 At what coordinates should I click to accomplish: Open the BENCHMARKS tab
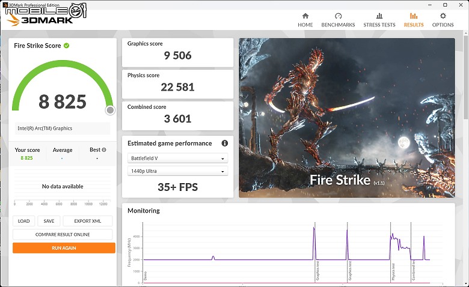pos(338,20)
